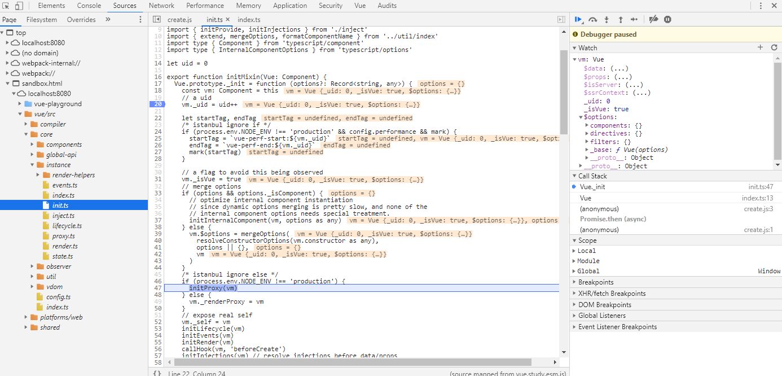The width and height of the screenshot is (782, 376).
Task: Select Vue frame in Call Stack
Action: pos(586,198)
